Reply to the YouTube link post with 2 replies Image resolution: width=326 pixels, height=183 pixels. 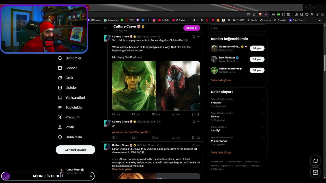[x=115, y=138]
